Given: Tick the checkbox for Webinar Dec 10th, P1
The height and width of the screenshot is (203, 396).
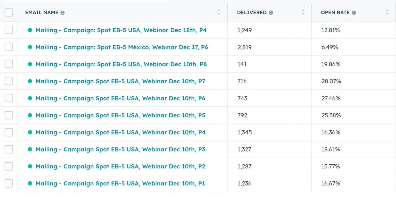Looking at the screenshot, I should pos(9,183).
